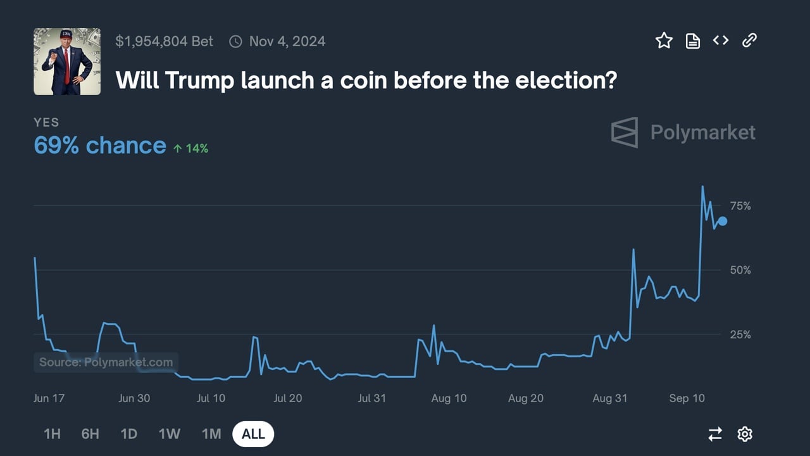Select the ALL timeframe tab
Image resolution: width=810 pixels, height=456 pixels.
click(x=253, y=434)
